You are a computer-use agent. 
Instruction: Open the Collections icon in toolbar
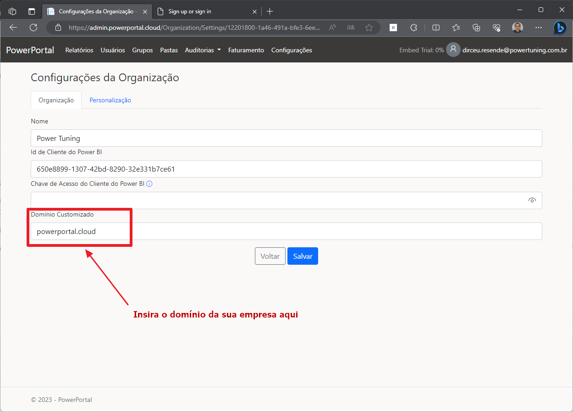coord(476,28)
